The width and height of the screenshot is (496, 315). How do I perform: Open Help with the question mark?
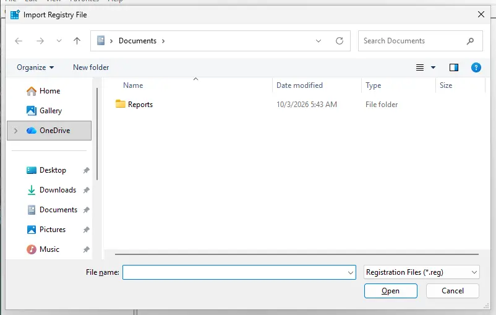pyautogui.click(x=476, y=67)
